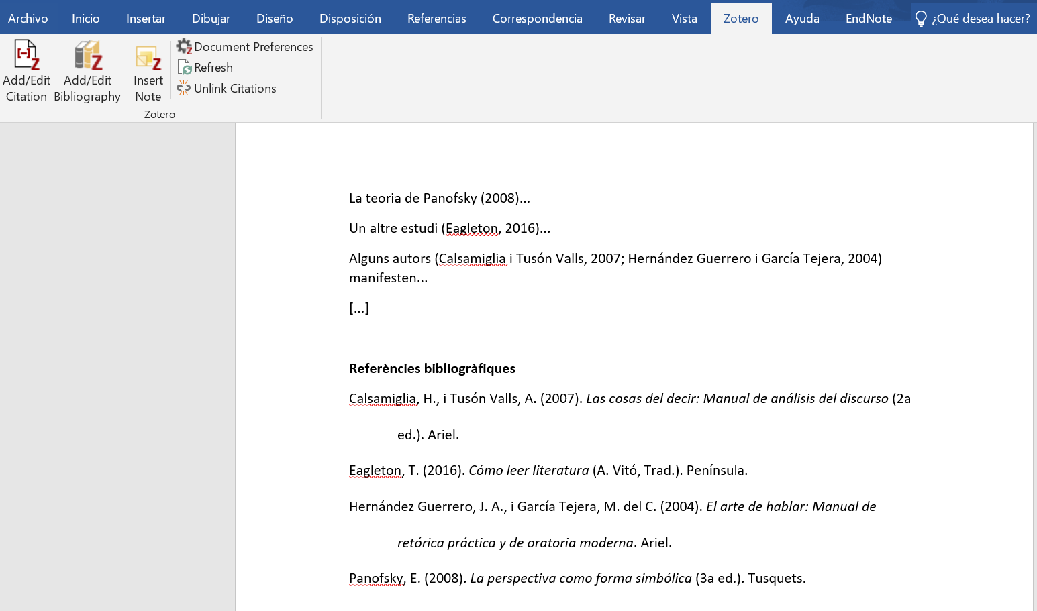Refresh the Zotero citations

pos(205,68)
